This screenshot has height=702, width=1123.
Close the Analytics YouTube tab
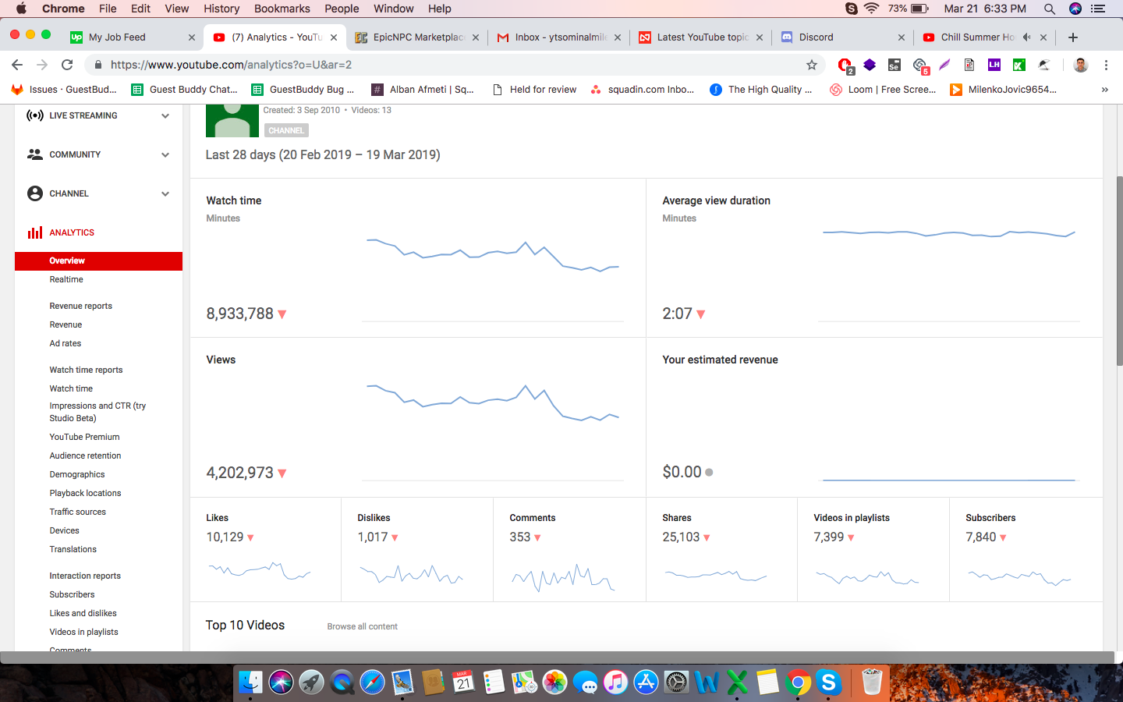[334, 37]
